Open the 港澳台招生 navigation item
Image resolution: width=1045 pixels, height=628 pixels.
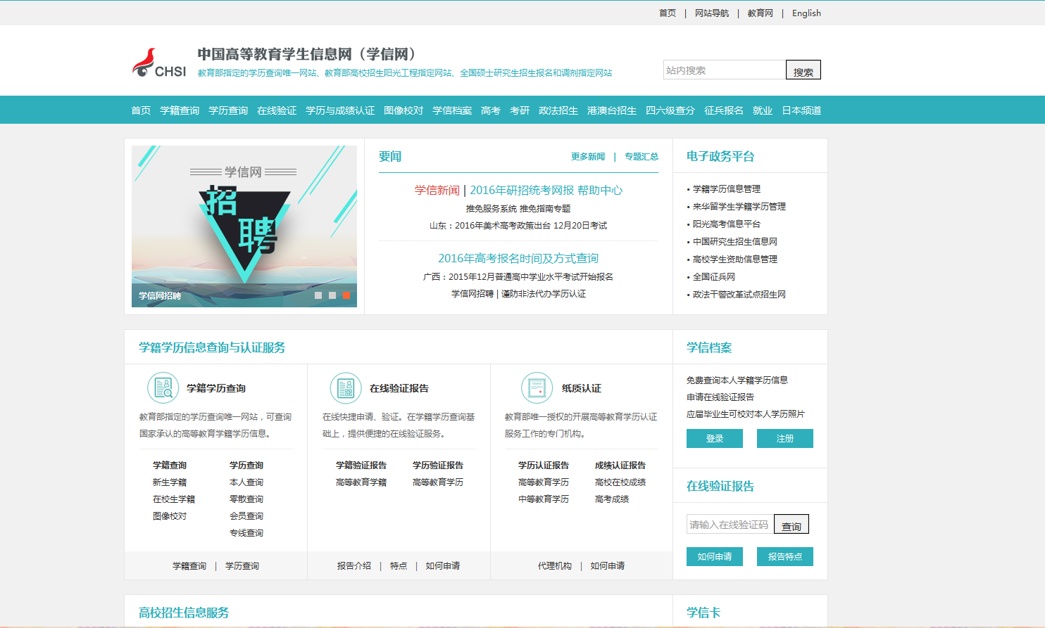pyautogui.click(x=612, y=110)
